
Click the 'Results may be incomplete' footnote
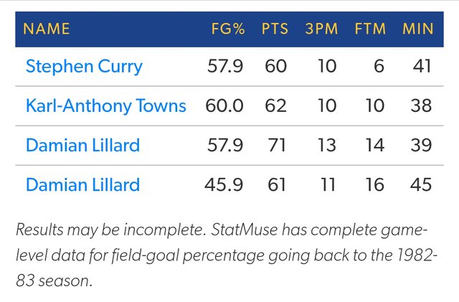coord(222,255)
